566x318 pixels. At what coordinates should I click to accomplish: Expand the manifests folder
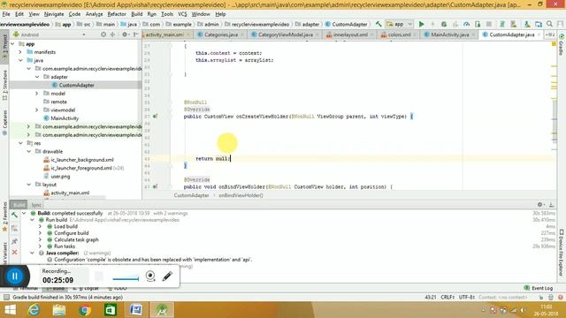(20, 52)
